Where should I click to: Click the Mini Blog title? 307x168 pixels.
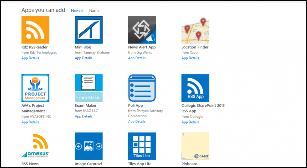[83, 47]
